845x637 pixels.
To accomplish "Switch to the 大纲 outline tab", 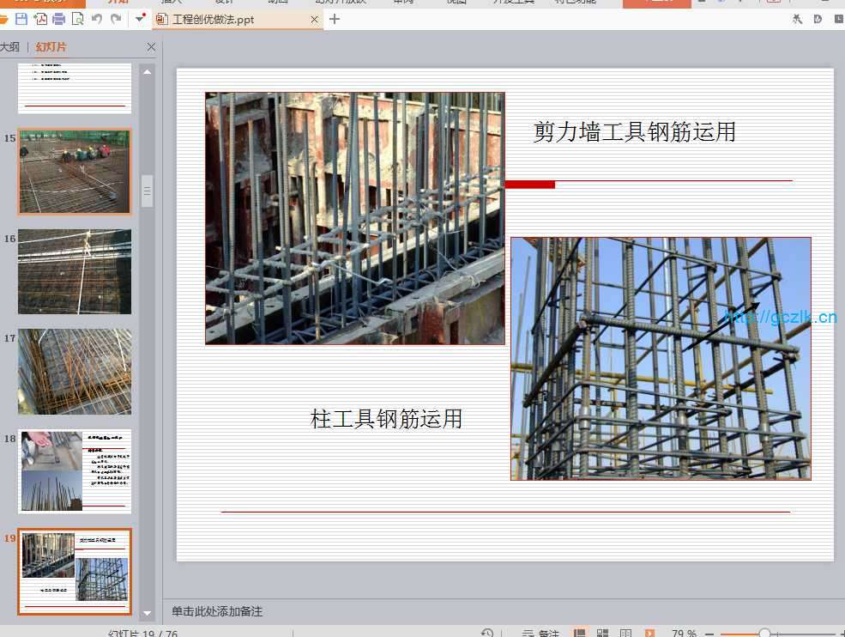I will coord(9,47).
